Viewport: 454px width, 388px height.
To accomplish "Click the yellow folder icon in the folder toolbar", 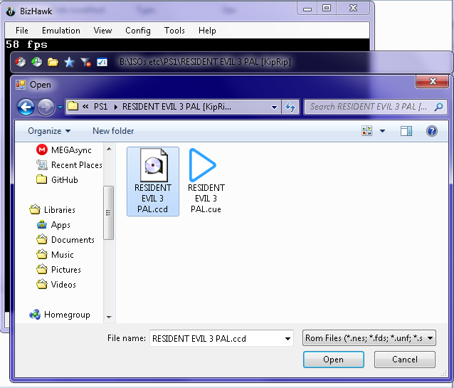I will click(53, 62).
